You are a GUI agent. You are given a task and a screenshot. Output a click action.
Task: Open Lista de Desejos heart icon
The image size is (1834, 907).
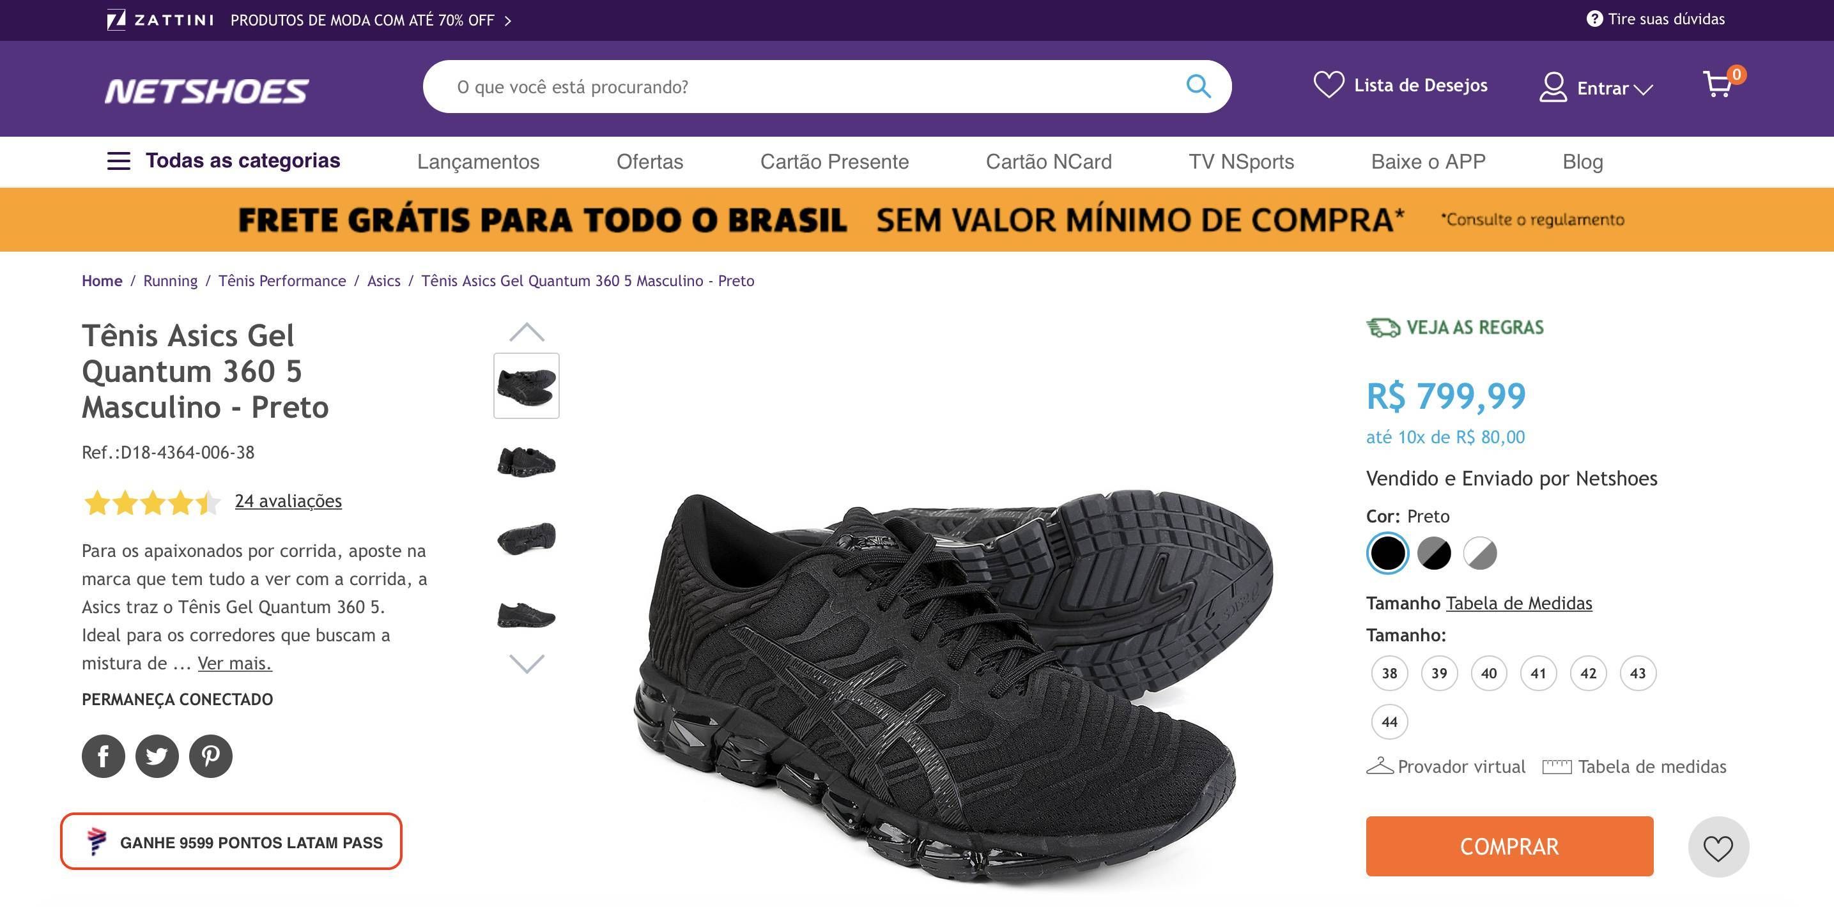click(1329, 86)
